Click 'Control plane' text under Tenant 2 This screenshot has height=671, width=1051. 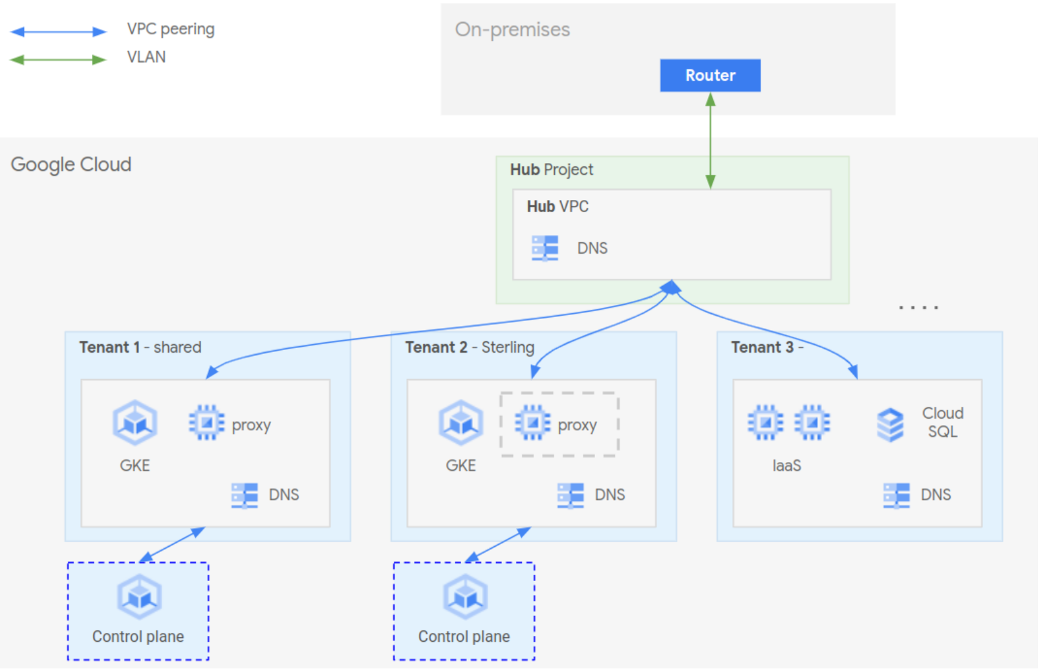pos(464,637)
